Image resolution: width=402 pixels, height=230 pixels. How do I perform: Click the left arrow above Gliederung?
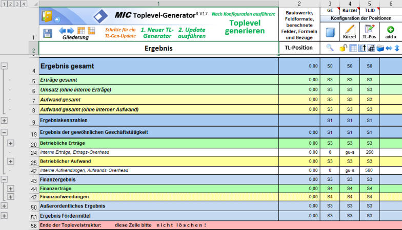(63, 31)
